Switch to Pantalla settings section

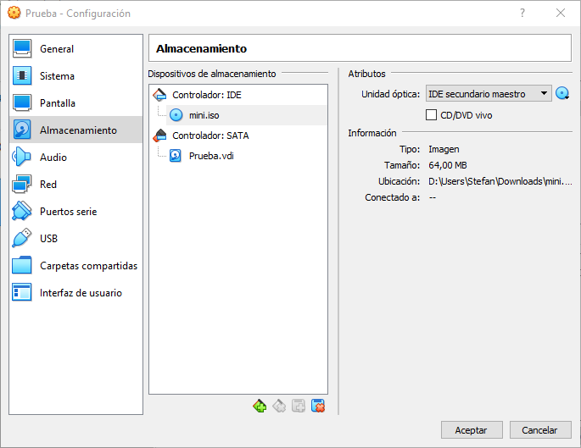(58, 103)
